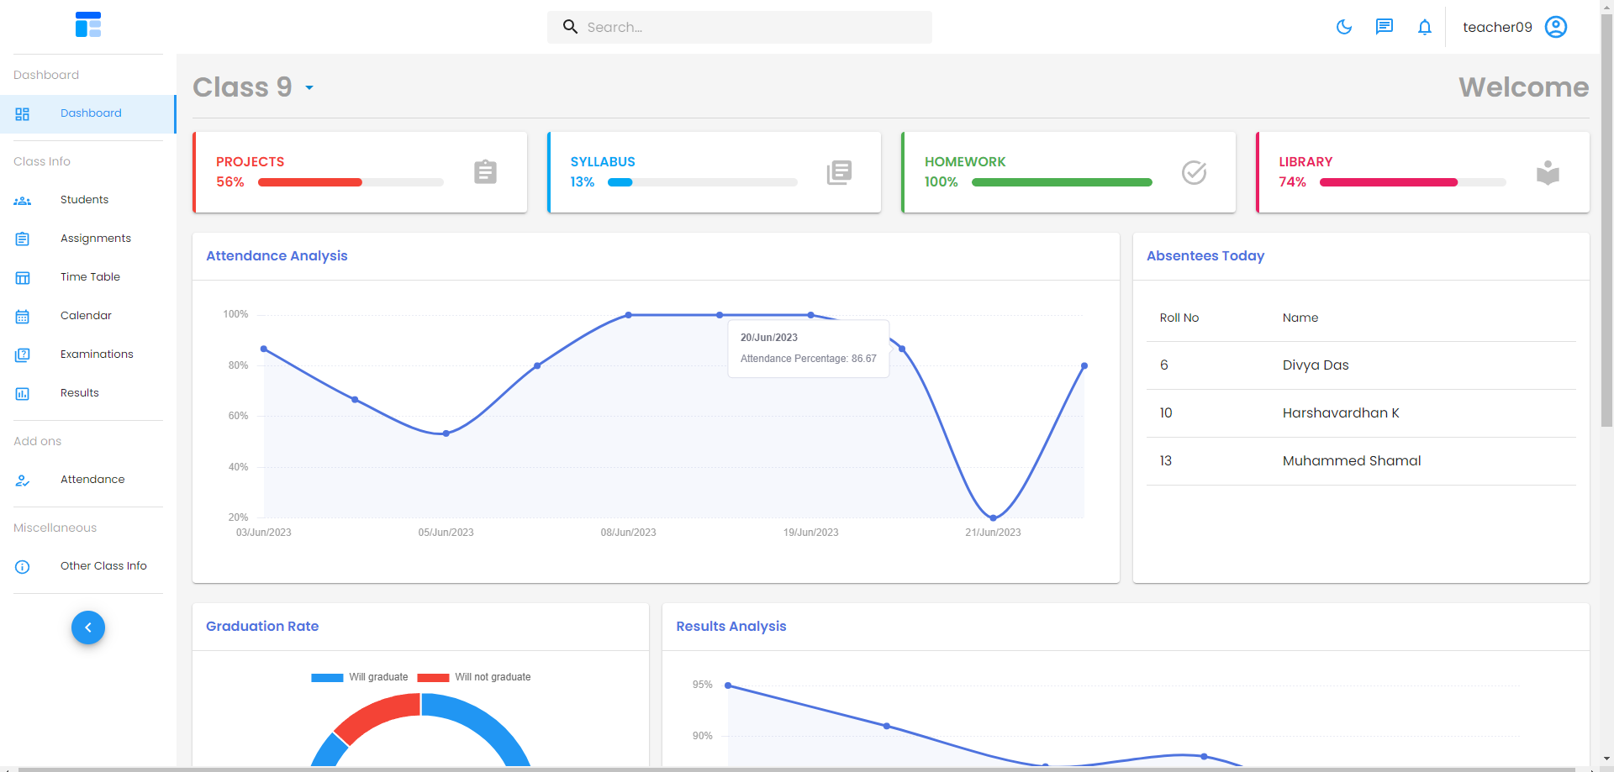Select Dashboard in the sidebar

[x=87, y=113]
